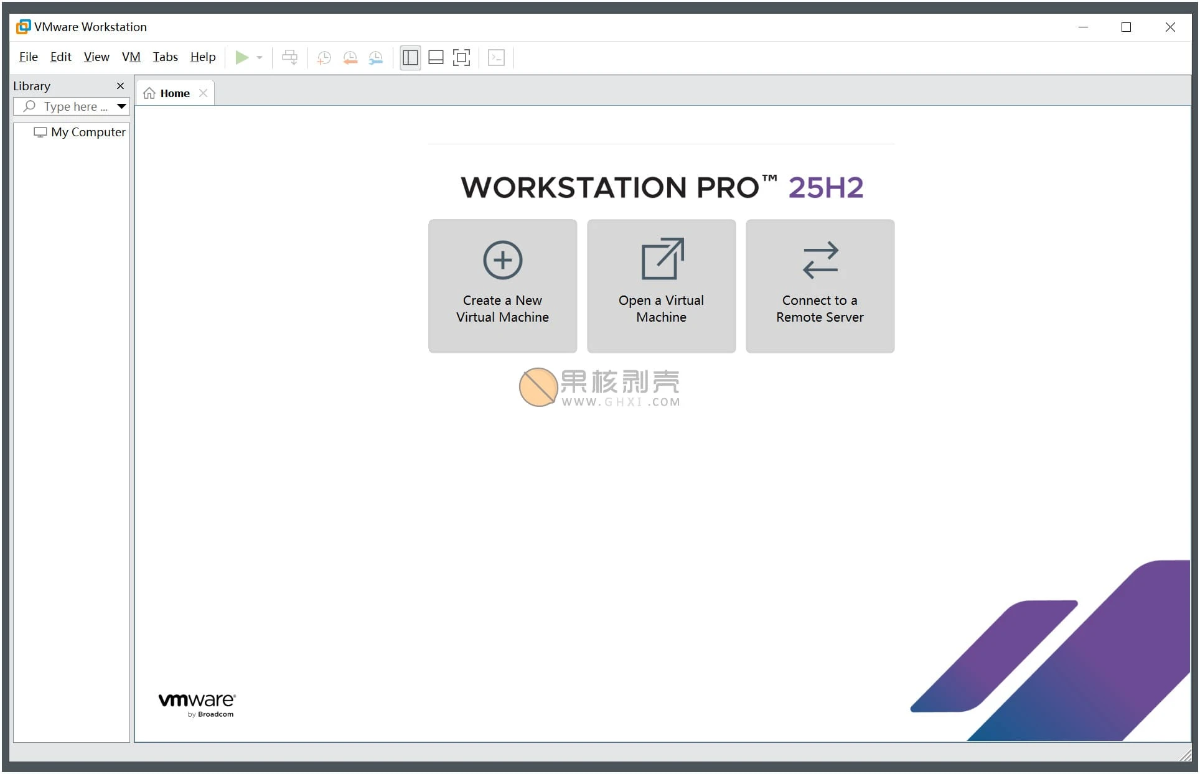Click the Power On virtual machine button

tap(243, 57)
